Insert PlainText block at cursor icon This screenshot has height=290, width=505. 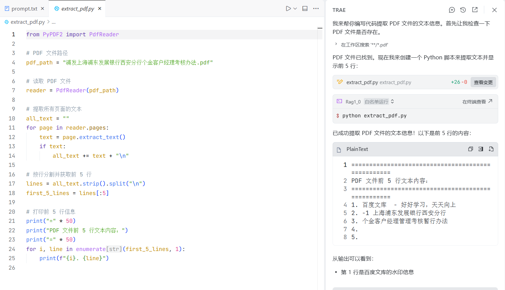click(x=481, y=149)
